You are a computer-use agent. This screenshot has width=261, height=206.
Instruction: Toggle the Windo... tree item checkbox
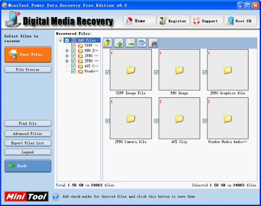pyautogui.click(x=73, y=71)
